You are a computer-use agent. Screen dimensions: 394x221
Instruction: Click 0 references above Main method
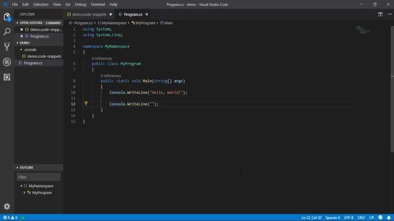pos(111,76)
